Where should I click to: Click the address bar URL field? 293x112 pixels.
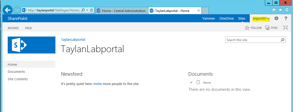54,10
